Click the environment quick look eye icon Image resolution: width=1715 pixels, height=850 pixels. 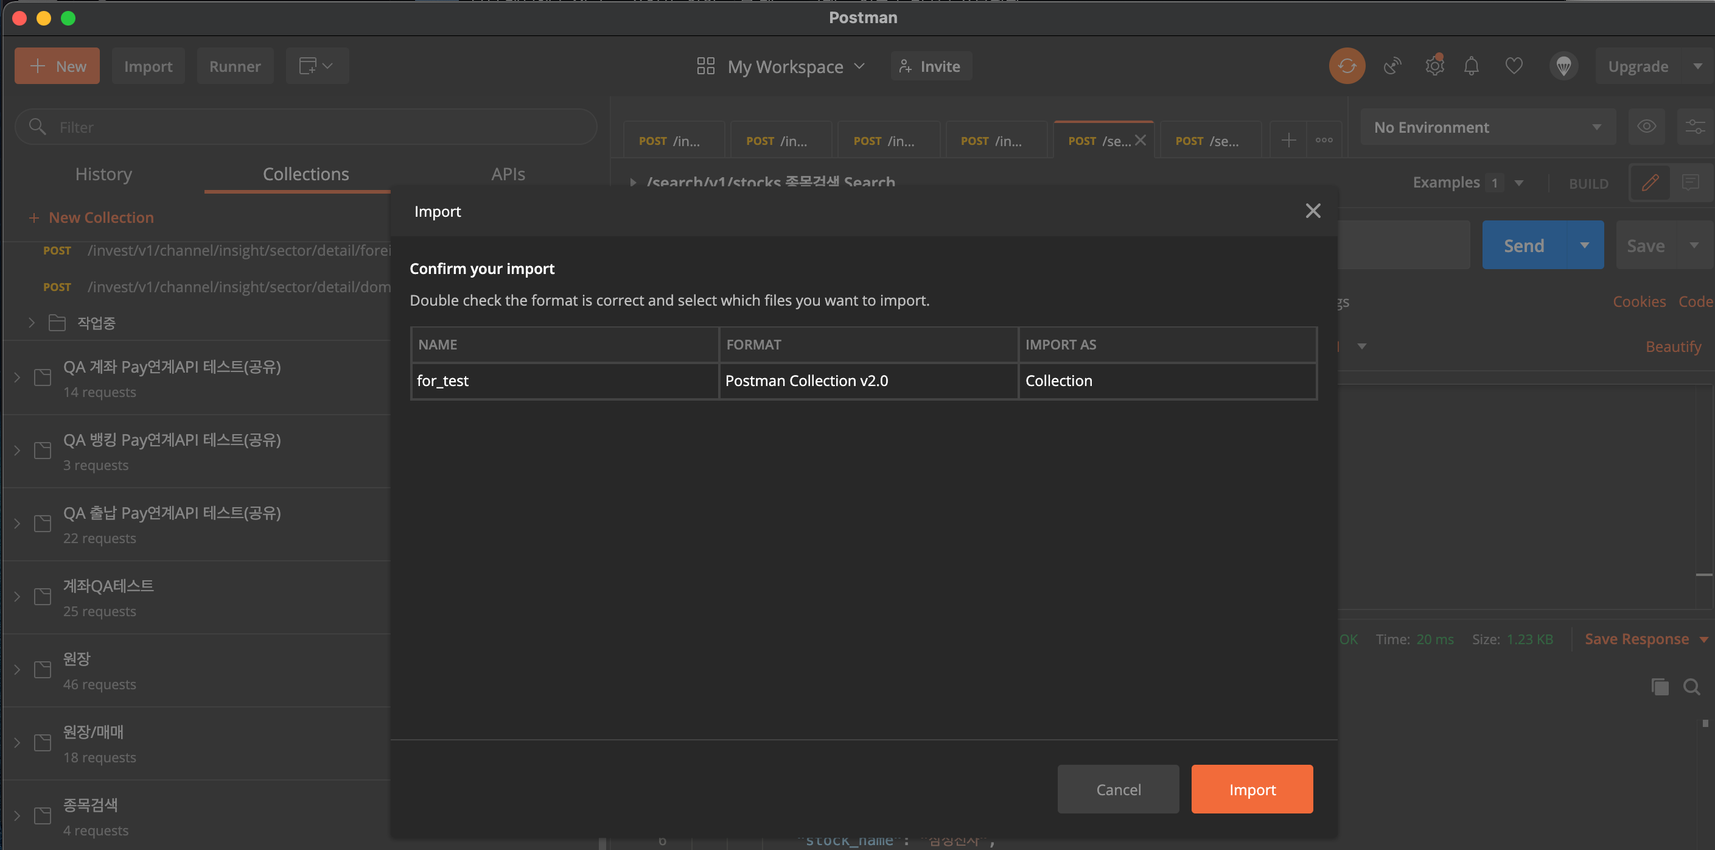pyautogui.click(x=1646, y=127)
